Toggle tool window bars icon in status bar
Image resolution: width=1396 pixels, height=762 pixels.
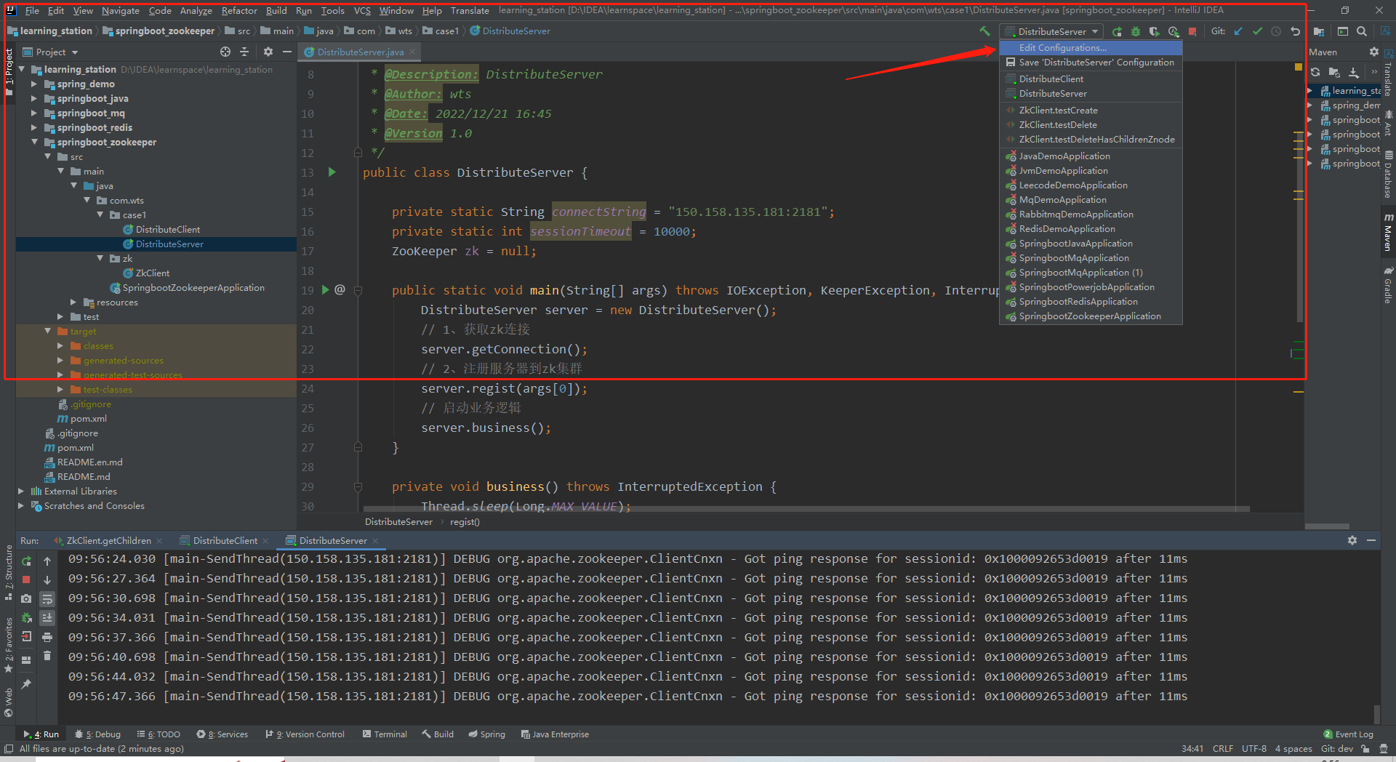click(9, 748)
